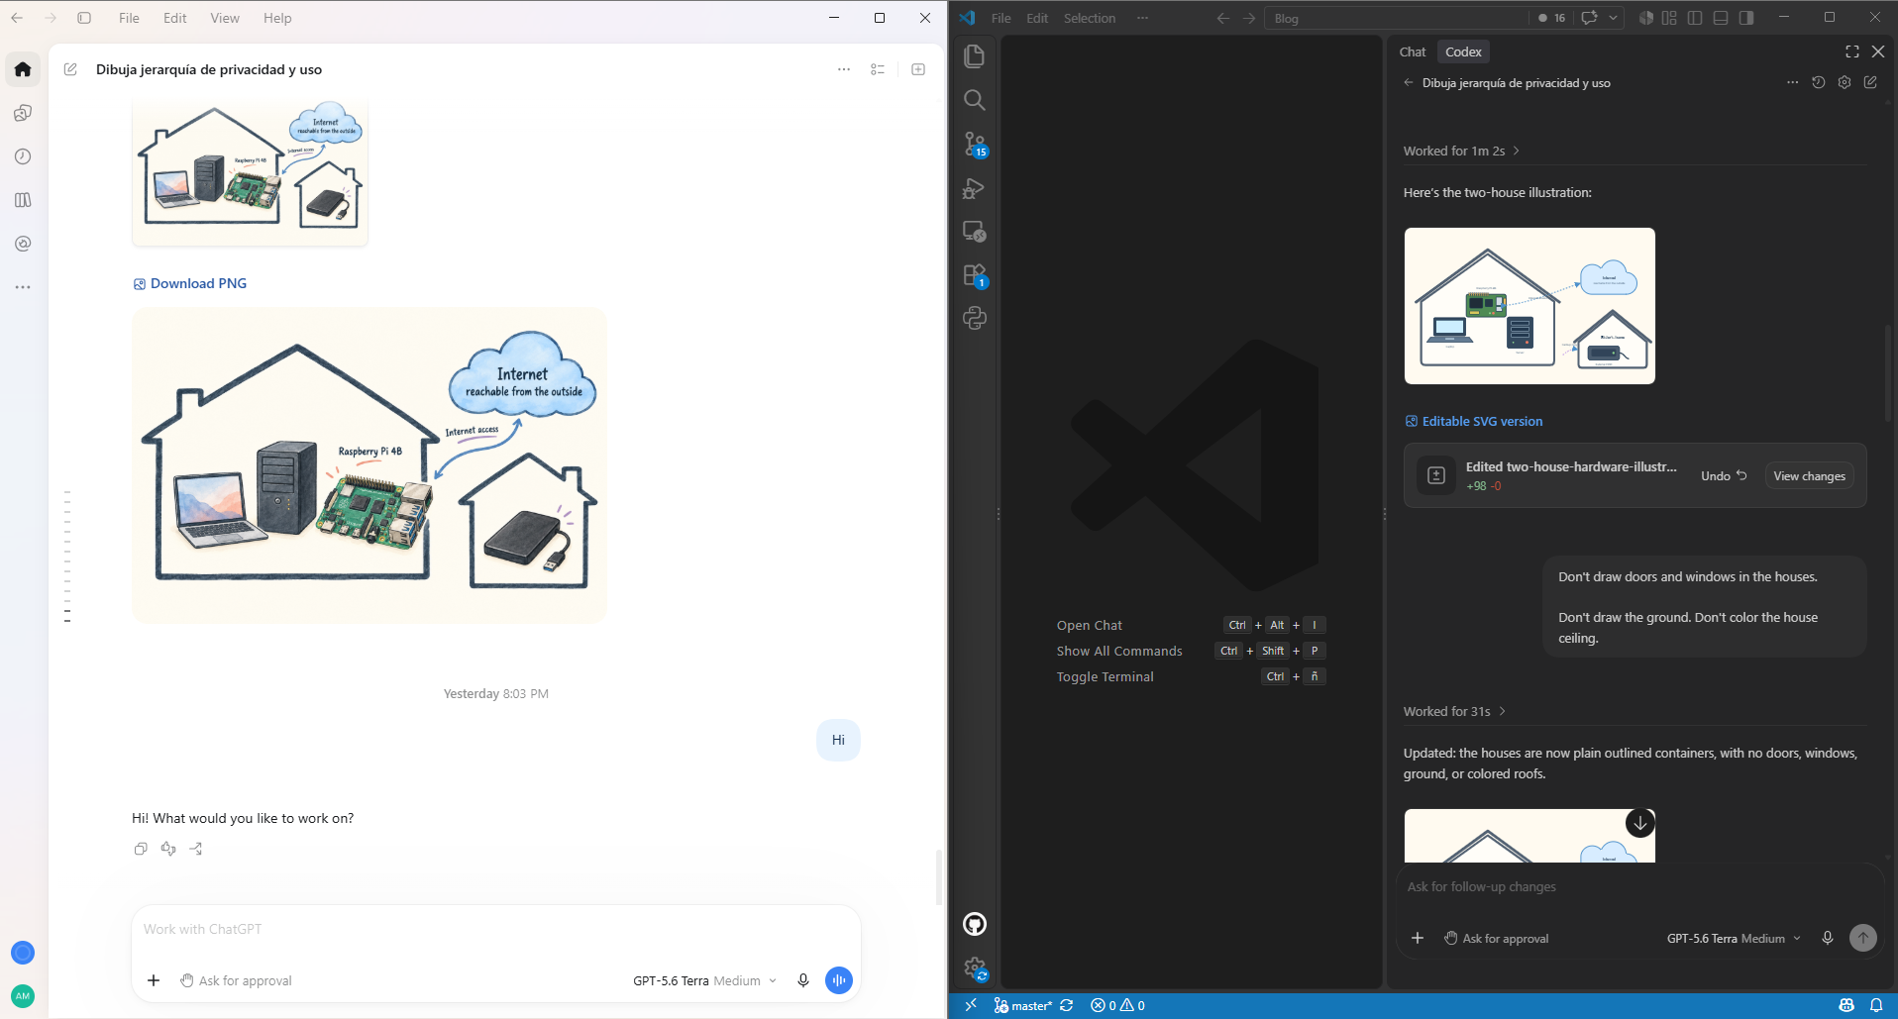1898x1019 pixels.
Task: Toggle the primary side bar layout icon
Action: tap(1695, 18)
